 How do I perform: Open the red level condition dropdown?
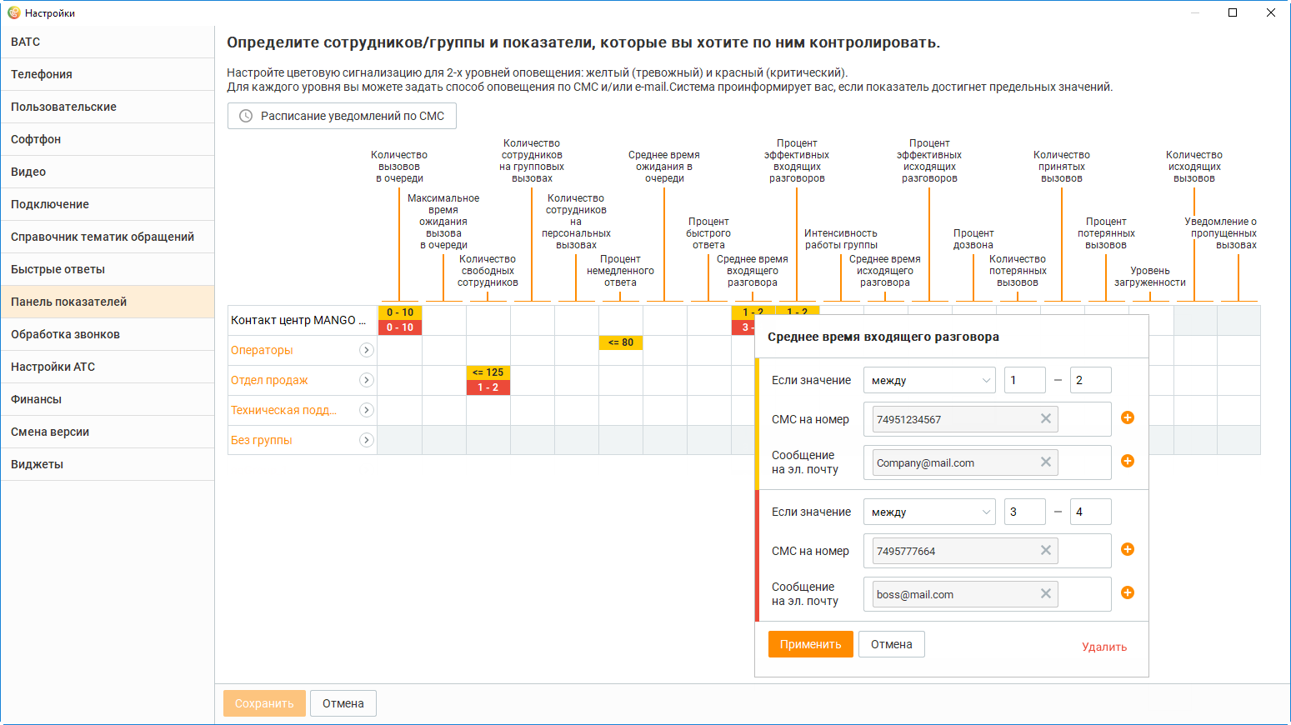pyautogui.click(x=929, y=512)
